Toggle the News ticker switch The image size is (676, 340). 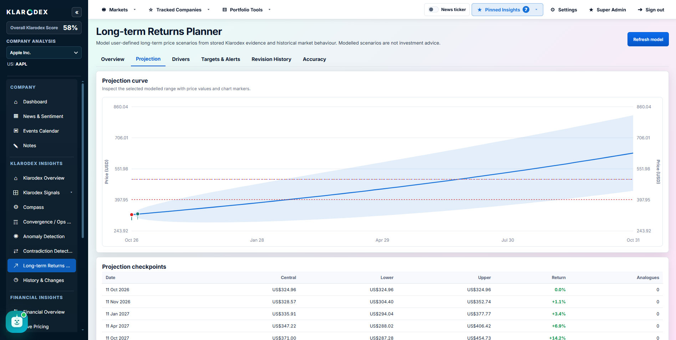[x=433, y=10]
